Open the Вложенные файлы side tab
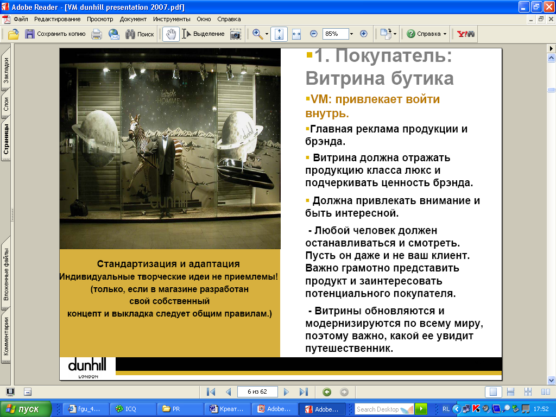This screenshot has height=417, width=556. (x=6, y=274)
